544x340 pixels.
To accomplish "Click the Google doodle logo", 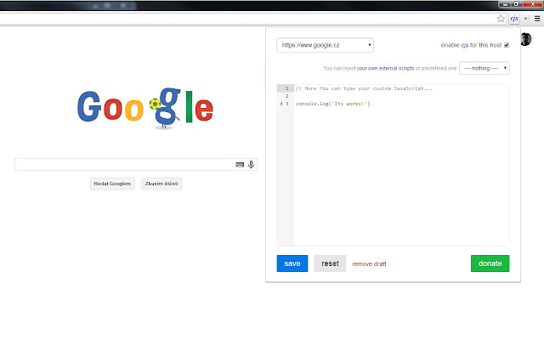I will pyautogui.click(x=145, y=108).
